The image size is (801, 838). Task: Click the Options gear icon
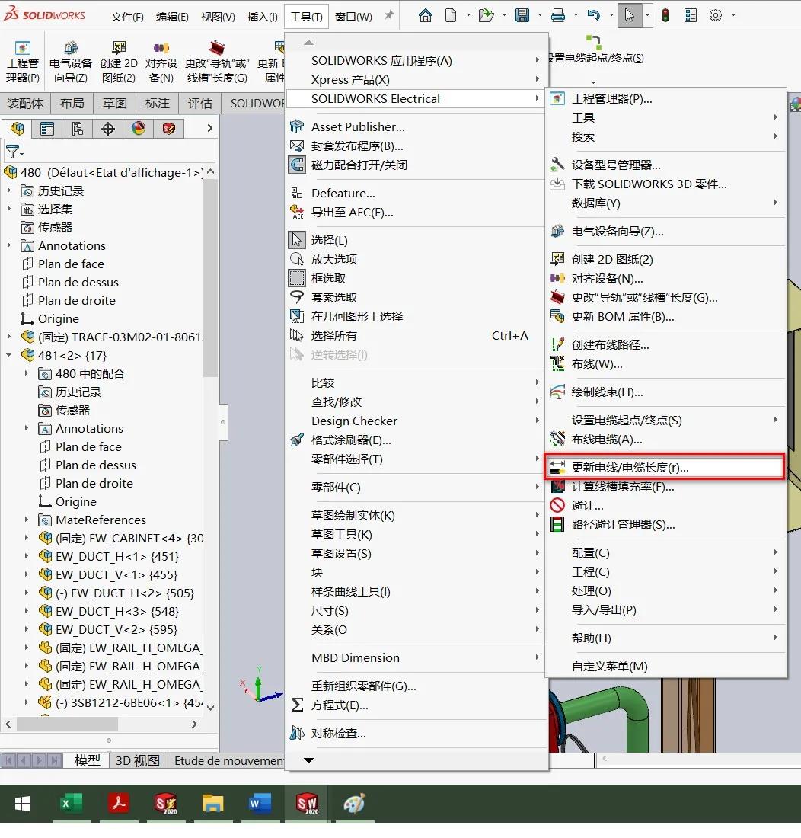[716, 15]
